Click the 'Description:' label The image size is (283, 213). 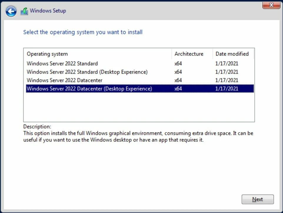click(x=37, y=127)
